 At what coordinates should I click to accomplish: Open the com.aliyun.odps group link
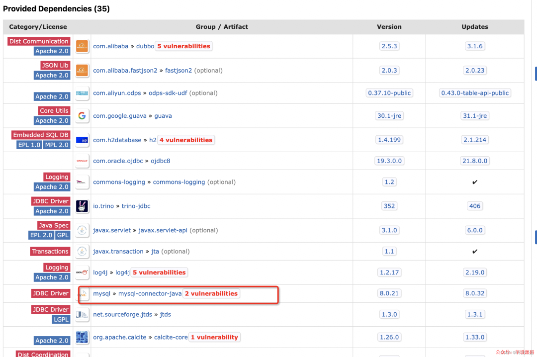117,93
